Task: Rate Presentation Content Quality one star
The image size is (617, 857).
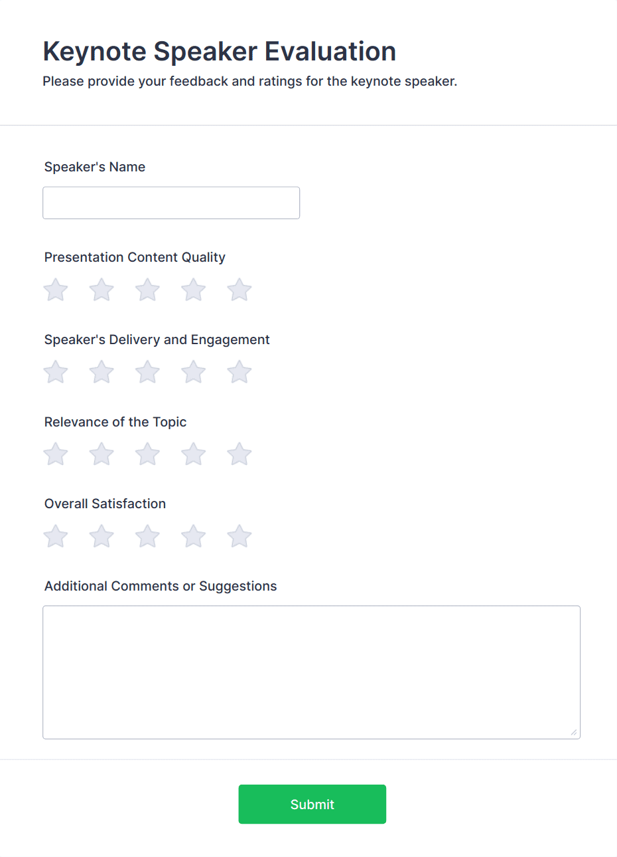Action: (x=55, y=290)
